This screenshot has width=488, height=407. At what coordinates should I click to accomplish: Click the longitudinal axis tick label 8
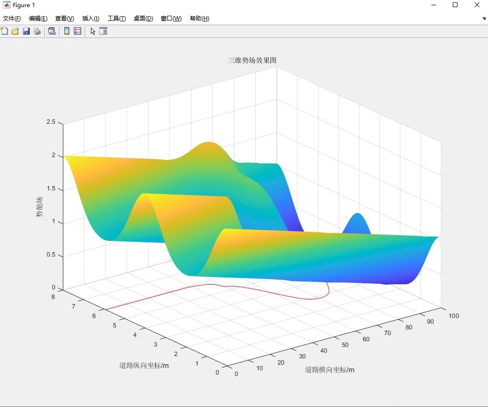[53, 297]
